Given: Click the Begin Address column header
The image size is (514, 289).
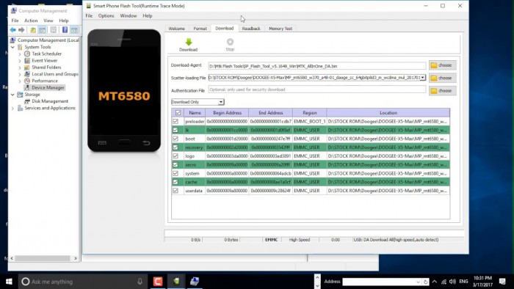Looking at the screenshot, I should click(227, 113).
